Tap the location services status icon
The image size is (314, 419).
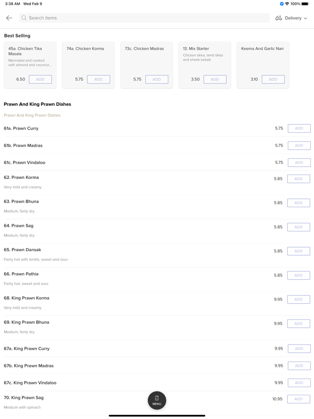(282, 4)
